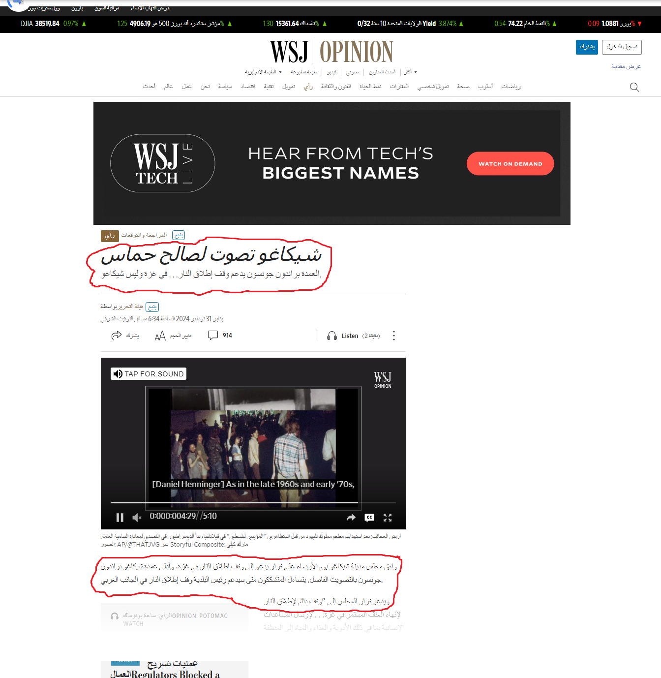Click the Nasdaq 15361.64 ticker
The height and width of the screenshot is (678, 661).
[295, 24]
